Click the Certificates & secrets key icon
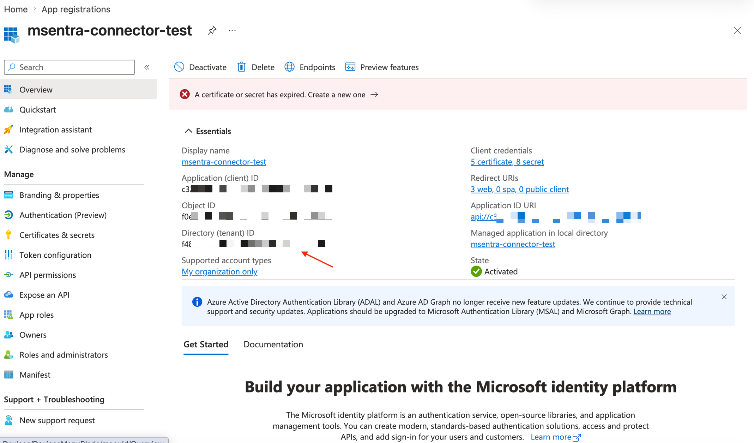Image resolution: width=754 pixels, height=443 pixels. 9,235
